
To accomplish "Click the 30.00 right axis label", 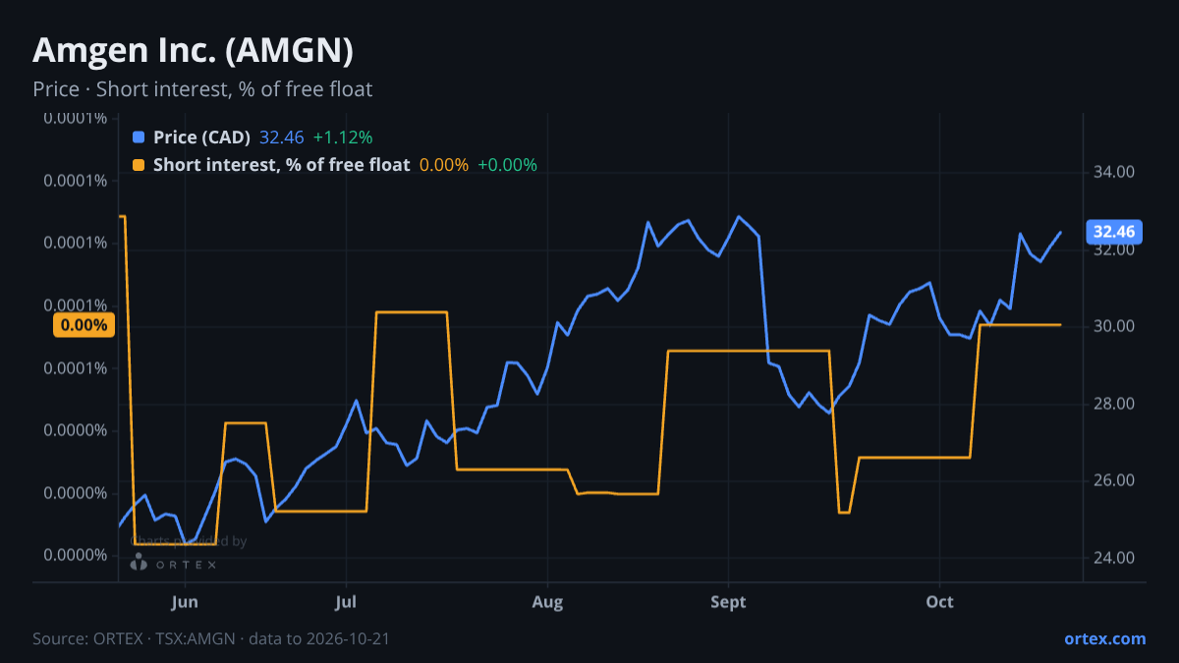I will (x=1114, y=326).
